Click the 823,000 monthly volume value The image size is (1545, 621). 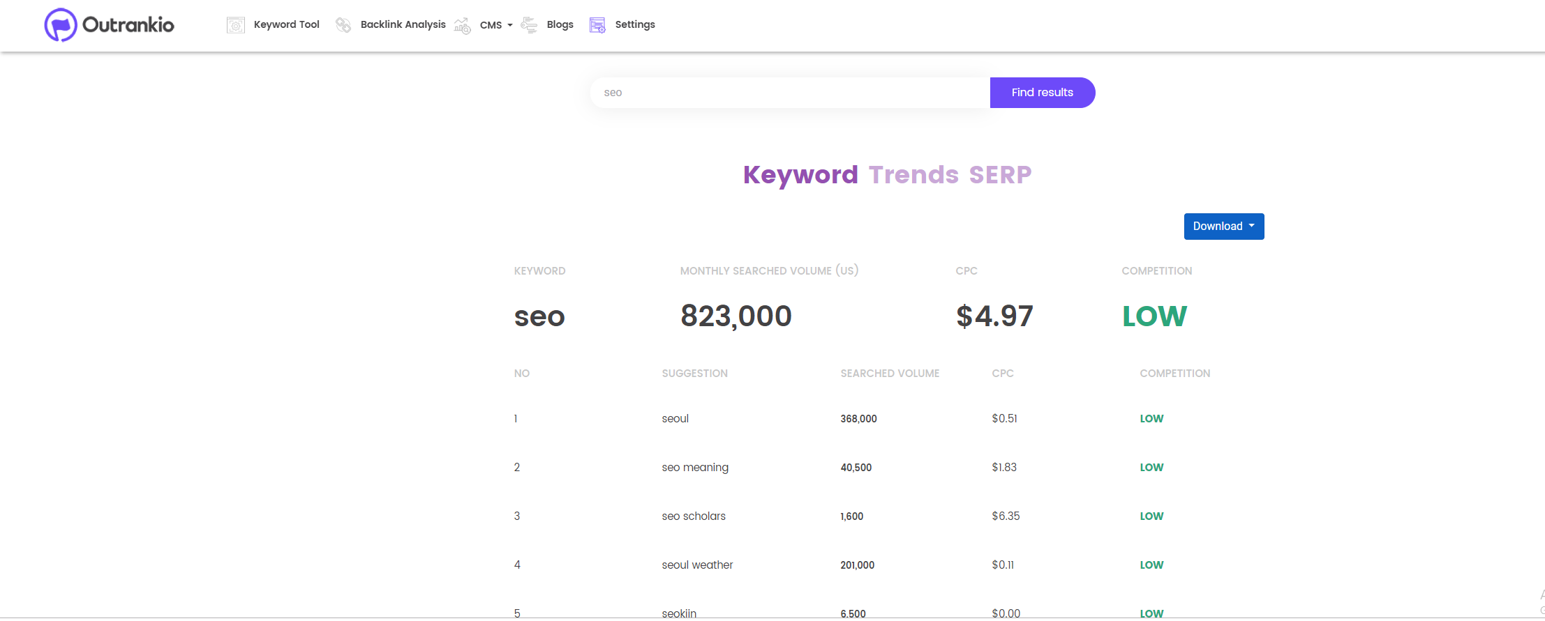(x=736, y=316)
